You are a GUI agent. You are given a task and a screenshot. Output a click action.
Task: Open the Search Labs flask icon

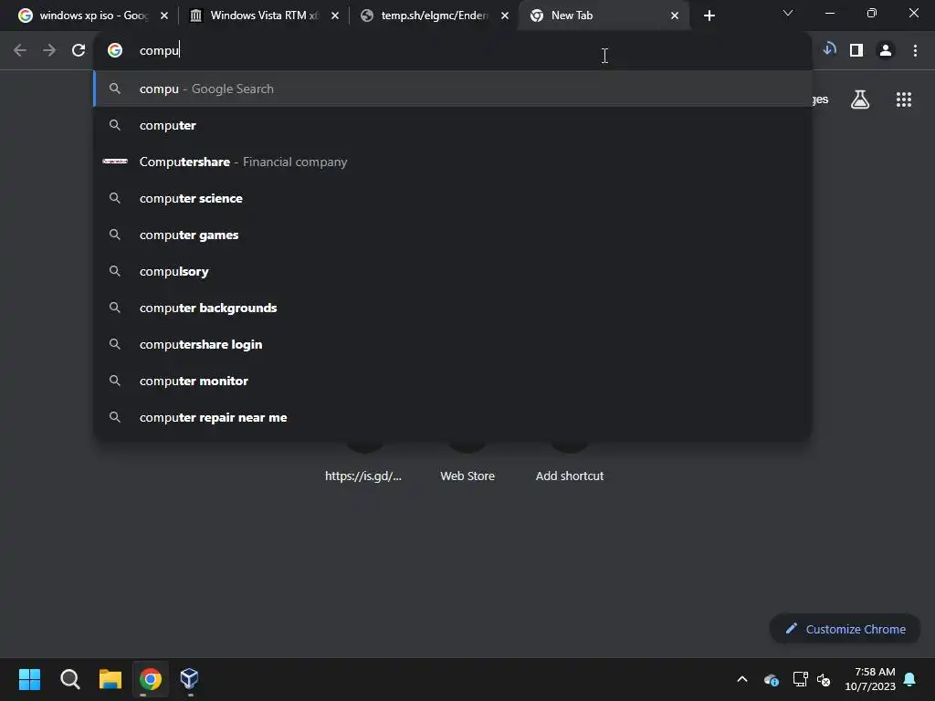pos(860,99)
